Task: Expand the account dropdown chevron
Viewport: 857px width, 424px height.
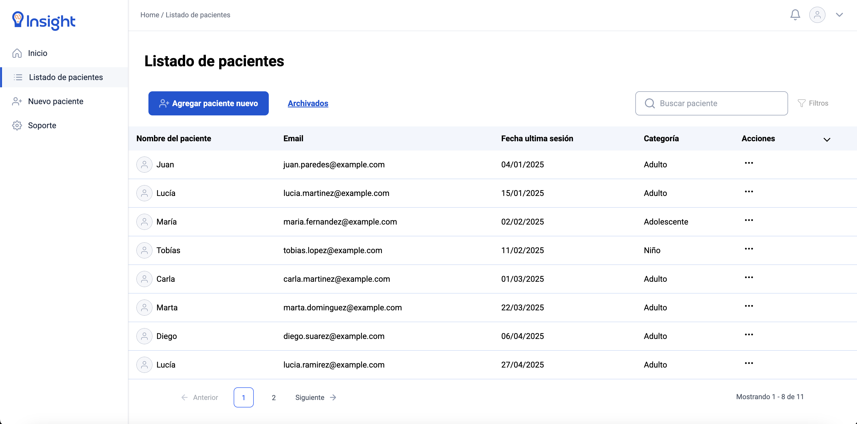Action: click(839, 15)
